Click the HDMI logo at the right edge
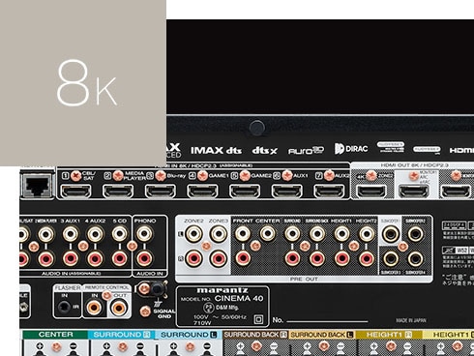This screenshot has height=356, width=474. pyautogui.click(x=461, y=150)
